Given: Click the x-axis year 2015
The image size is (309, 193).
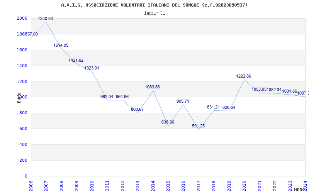Looking at the screenshot, I should pyautogui.click(x=168, y=186).
